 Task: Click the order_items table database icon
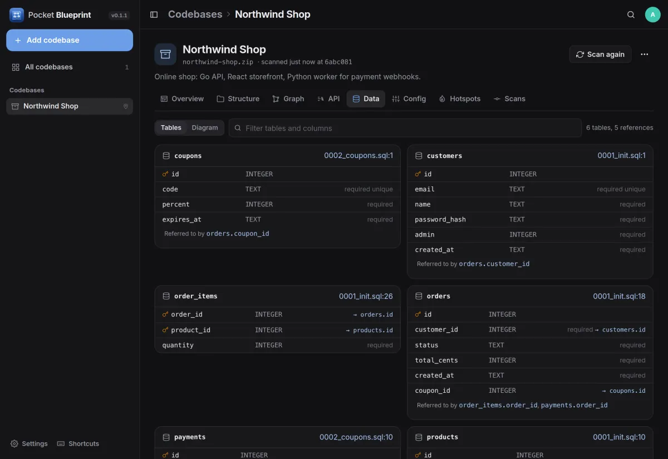166,296
